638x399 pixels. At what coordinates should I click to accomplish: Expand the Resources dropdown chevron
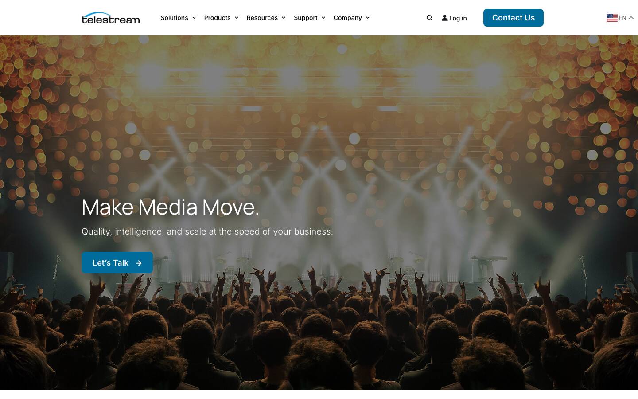pyautogui.click(x=284, y=18)
